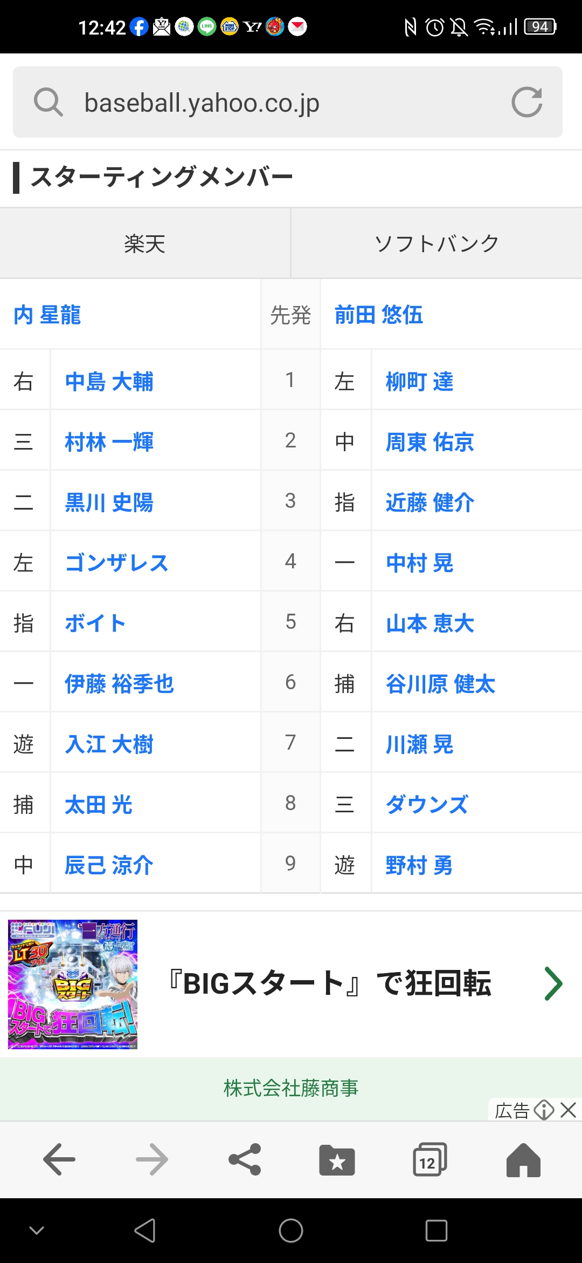
Task: Tap the reload page icon
Action: (526, 102)
